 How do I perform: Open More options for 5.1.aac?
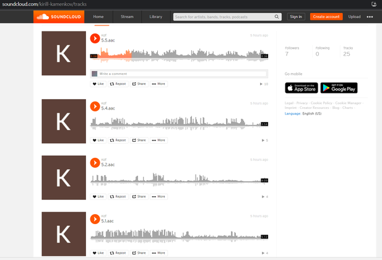point(158,253)
